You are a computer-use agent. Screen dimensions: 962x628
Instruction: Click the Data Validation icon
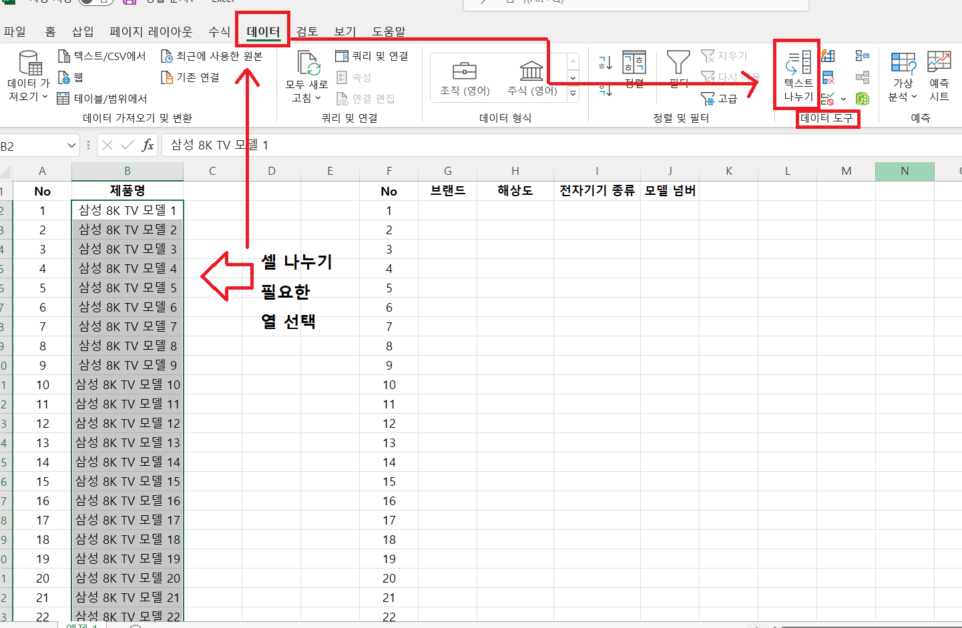pyautogui.click(x=828, y=99)
